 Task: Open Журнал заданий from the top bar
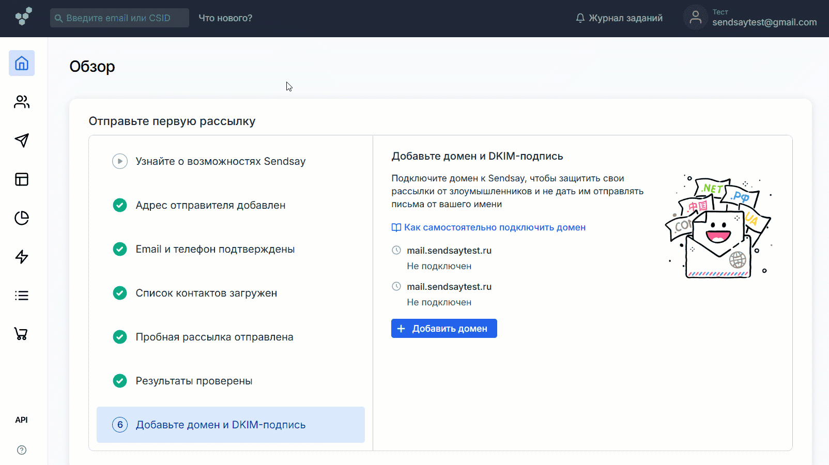(625, 18)
